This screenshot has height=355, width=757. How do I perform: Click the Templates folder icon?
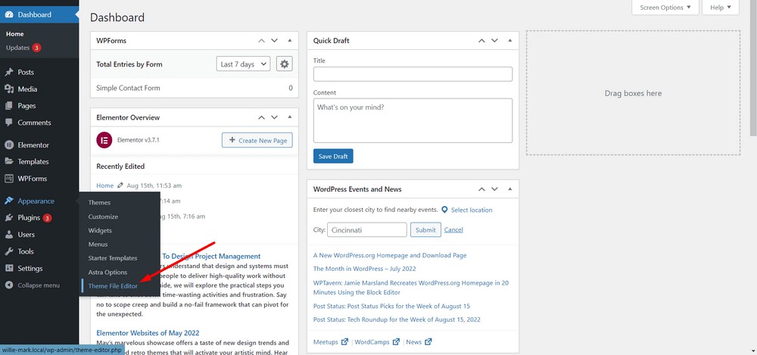pyautogui.click(x=8, y=162)
